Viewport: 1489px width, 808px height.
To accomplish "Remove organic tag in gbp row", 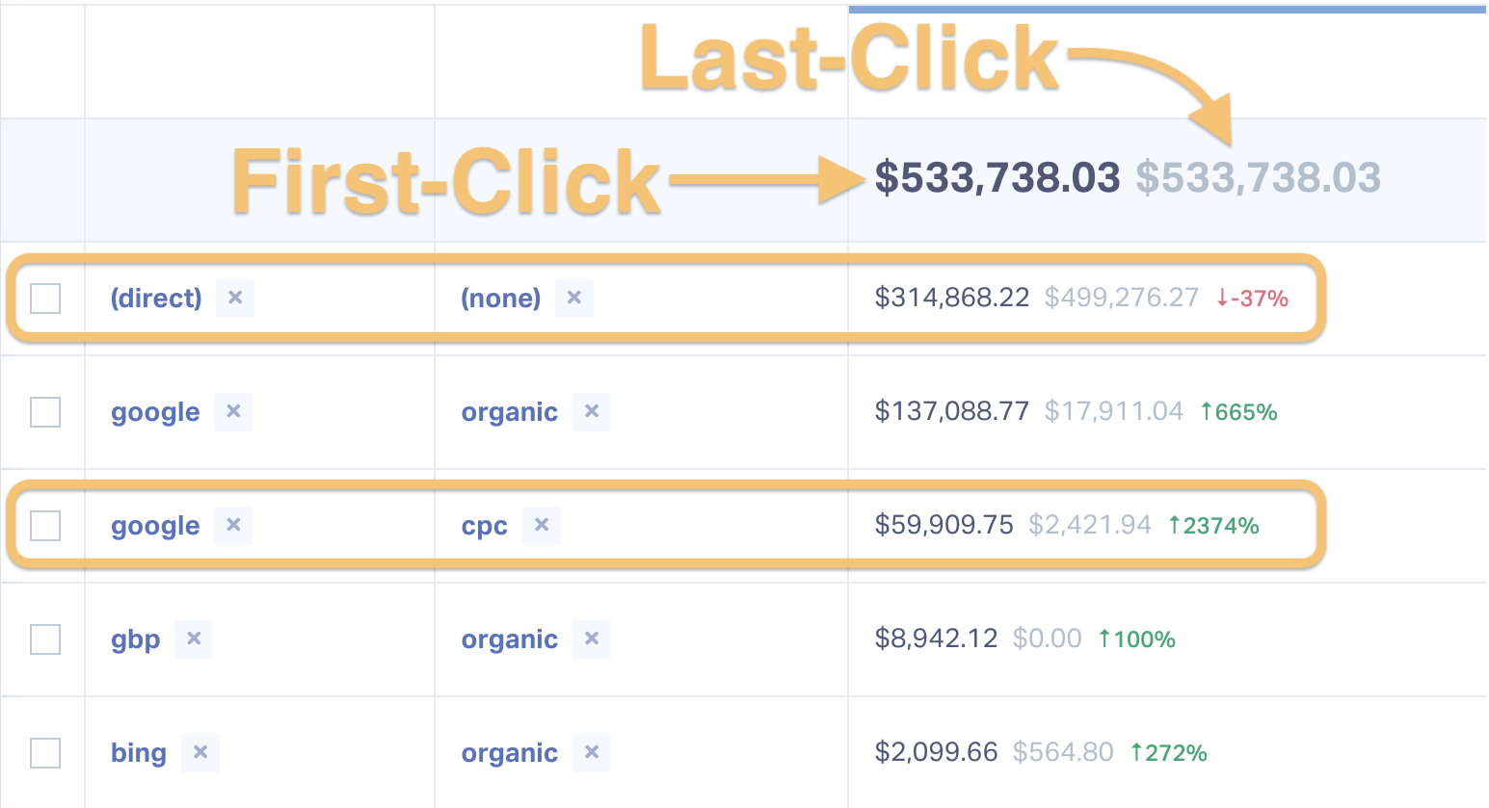I will (x=592, y=639).
